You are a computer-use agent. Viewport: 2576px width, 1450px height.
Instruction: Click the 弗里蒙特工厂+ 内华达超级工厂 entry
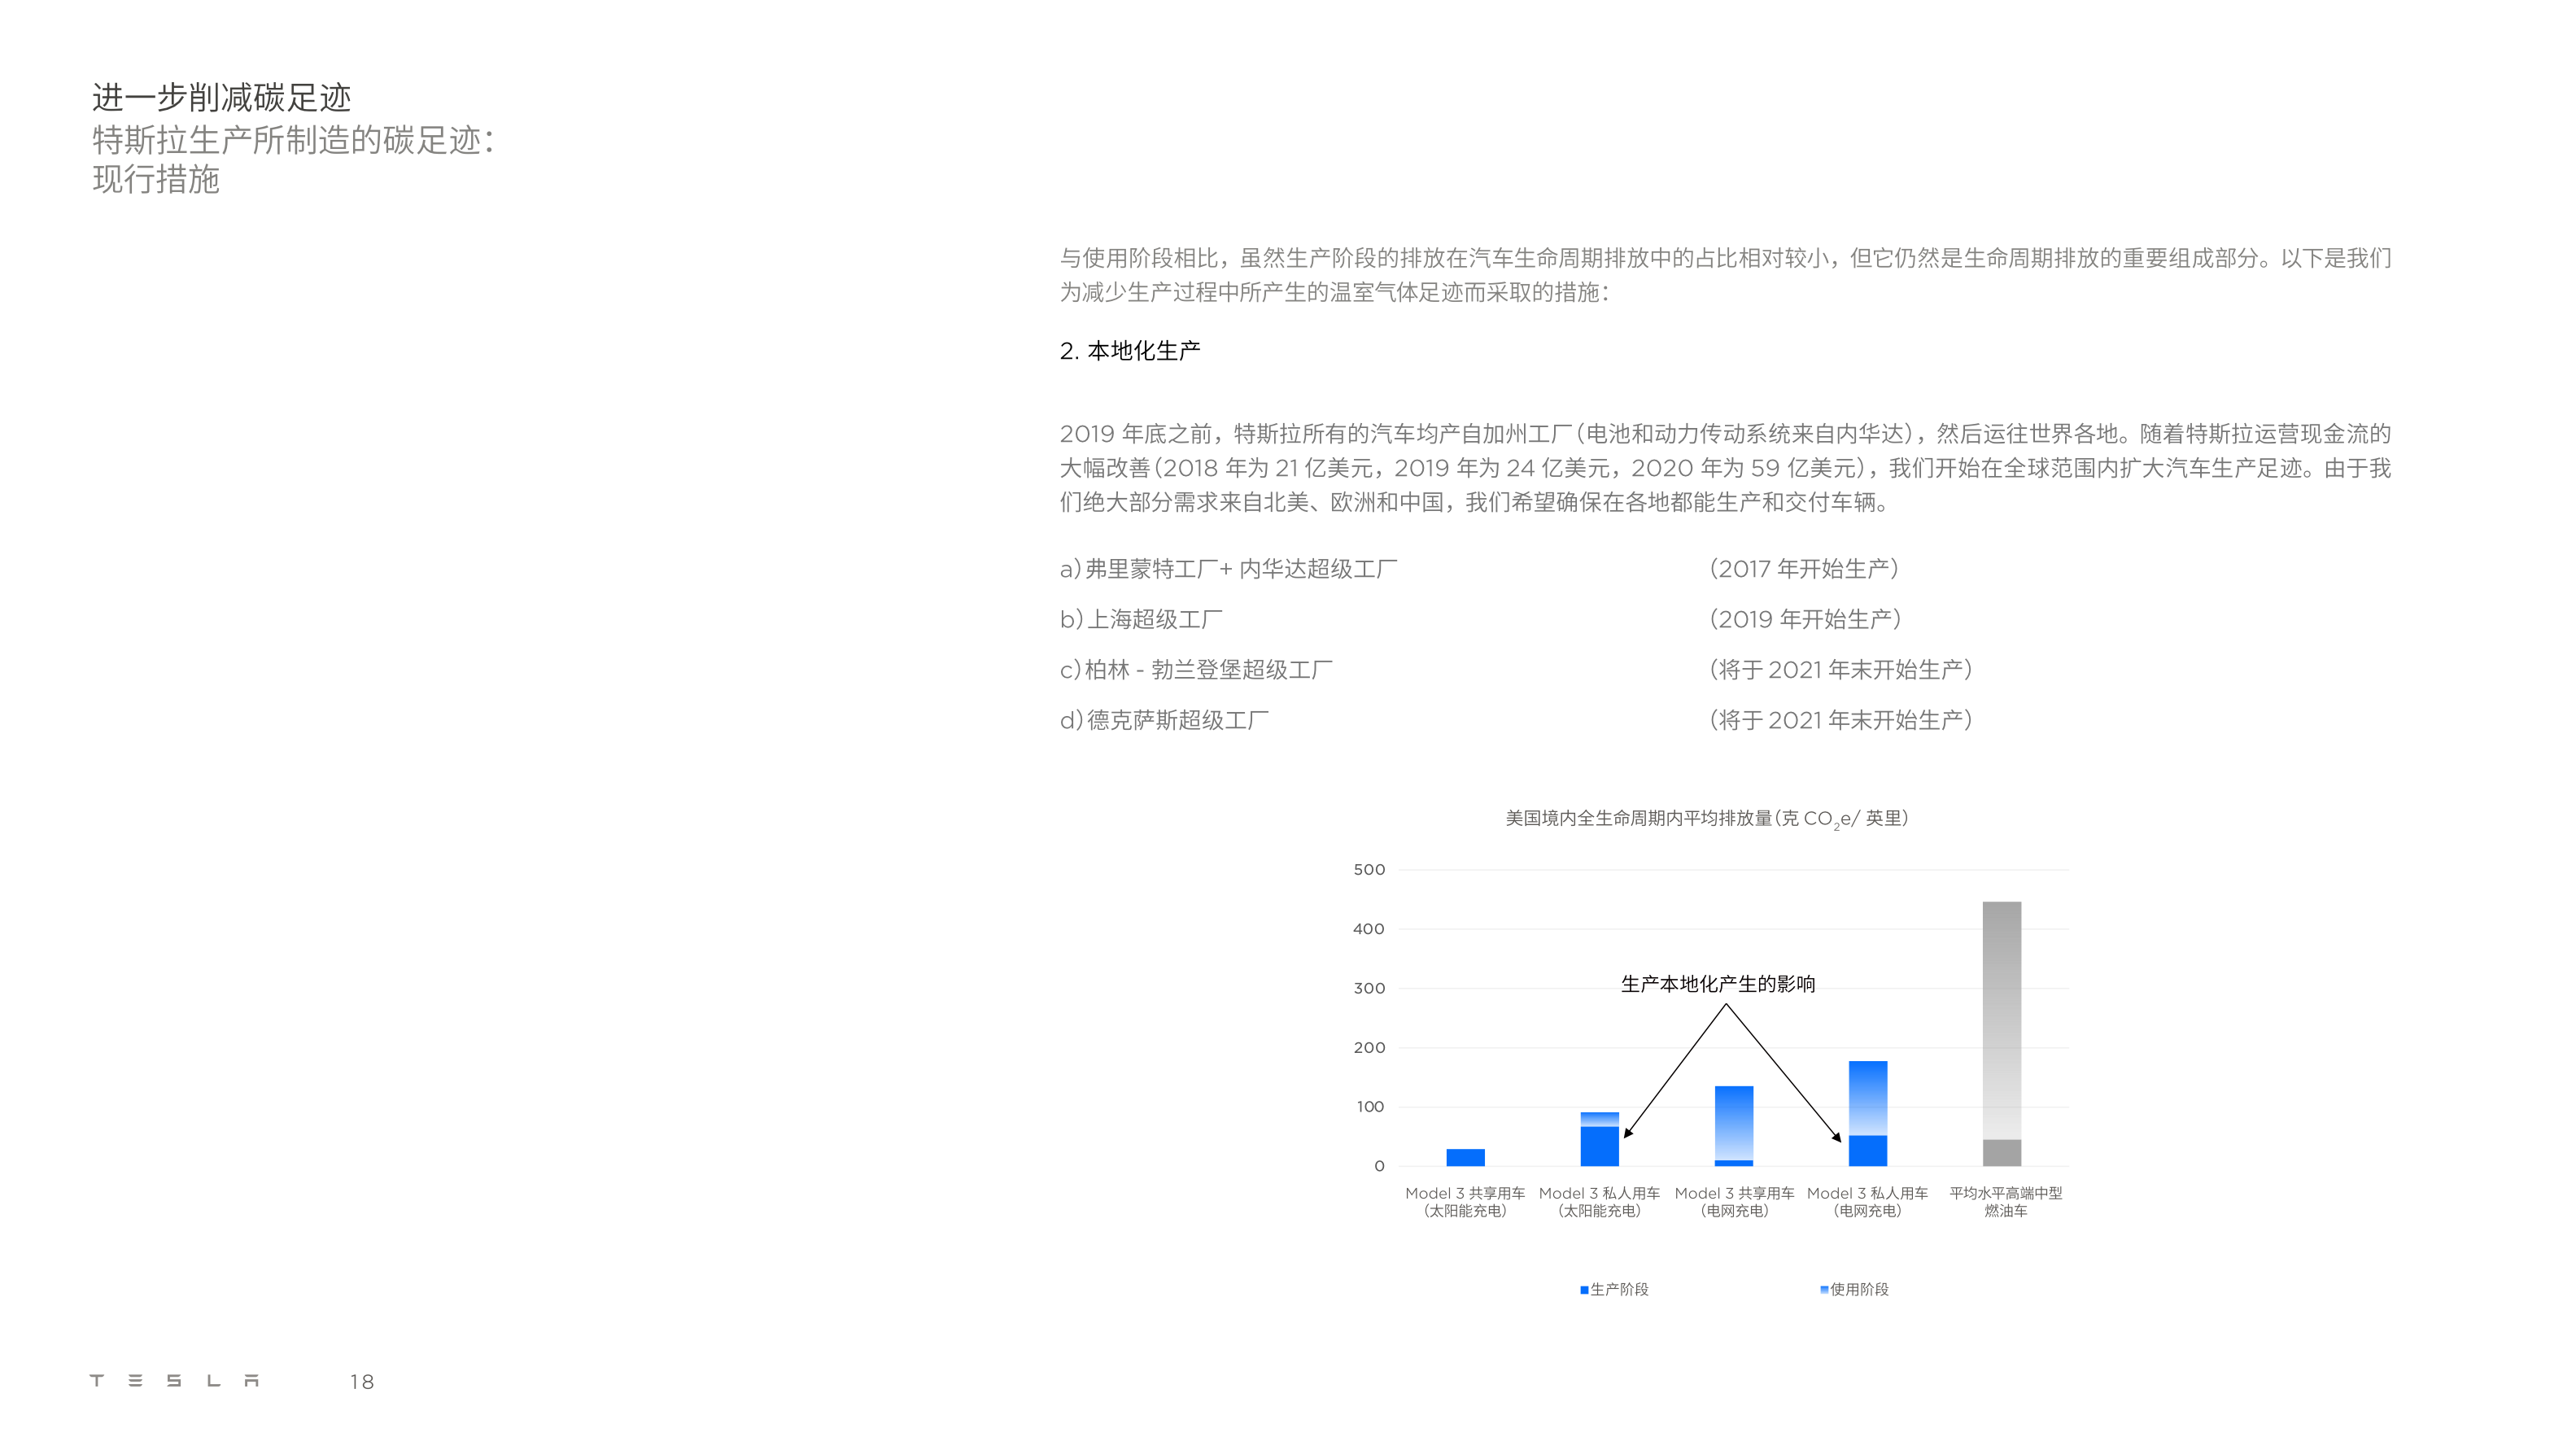tap(1228, 569)
